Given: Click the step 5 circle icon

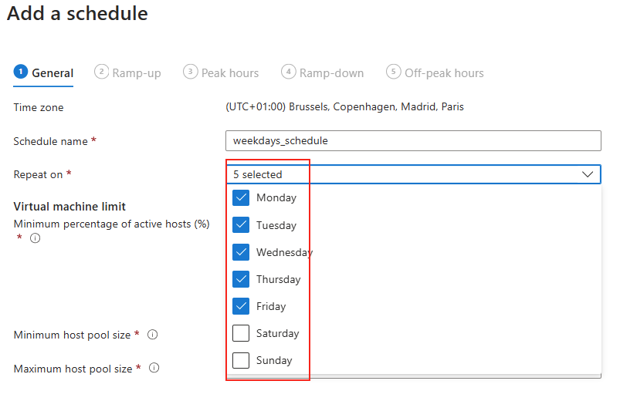Looking at the screenshot, I should 394,72.
